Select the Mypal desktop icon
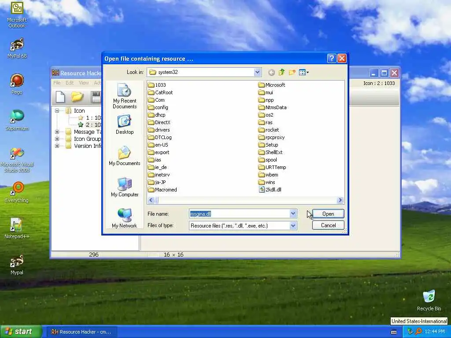This screenshot has width=451, height=338. pyautogui.click(x=17, y=265)
